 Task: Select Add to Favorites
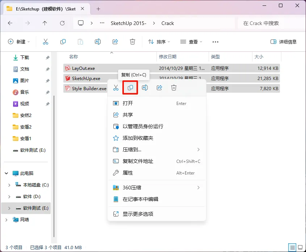point(157,138)
